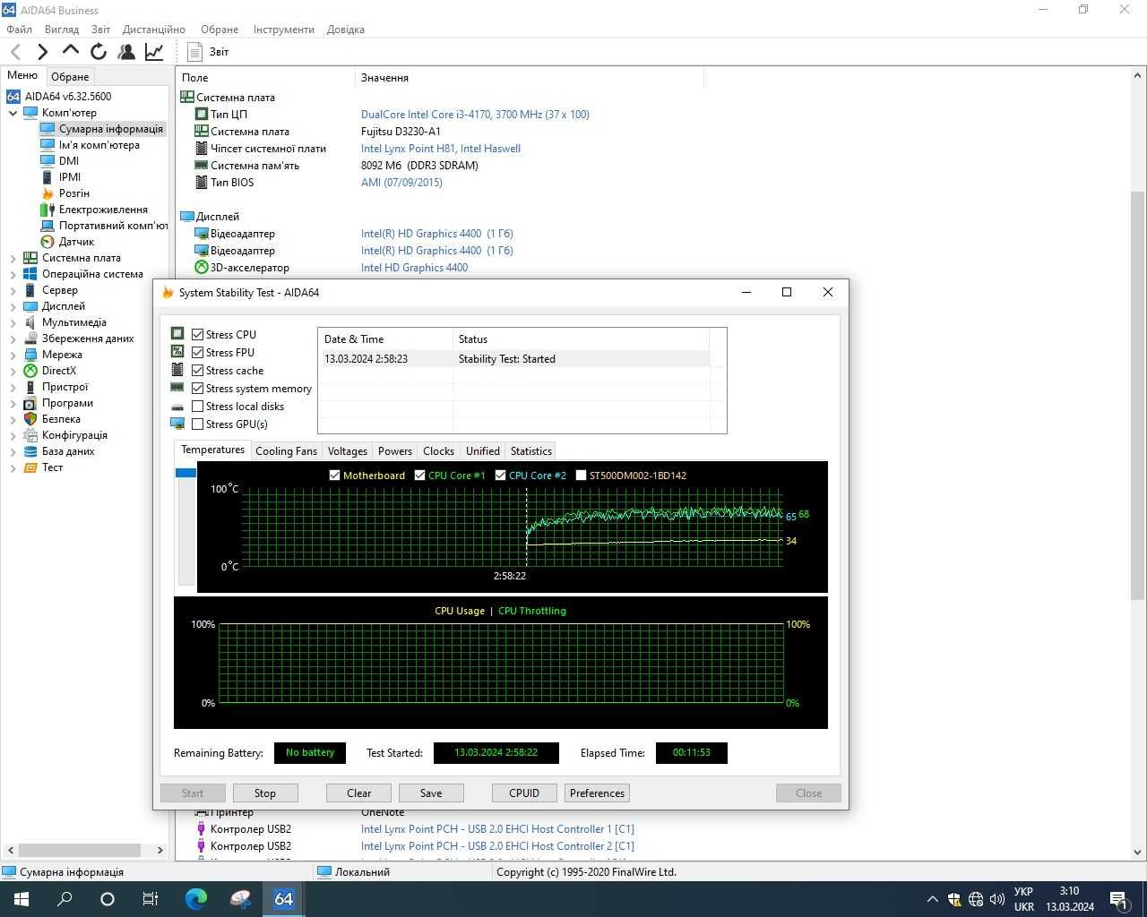Select Датчик sensor tree item

click(76, 242)
